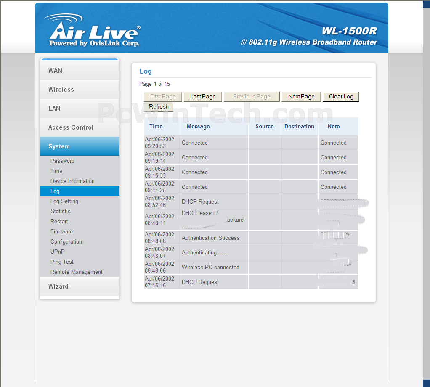This screenshot has height=387, width=430.
Task: Open the UPnP settings link
Action: pos(58,252)
